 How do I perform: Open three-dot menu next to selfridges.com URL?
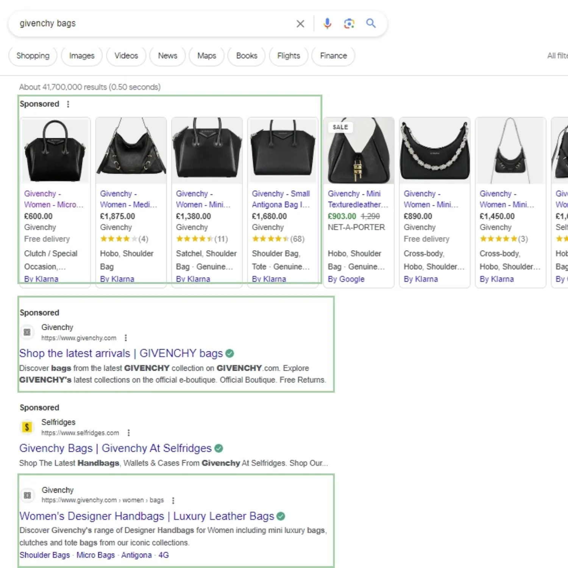pos(129,432)
